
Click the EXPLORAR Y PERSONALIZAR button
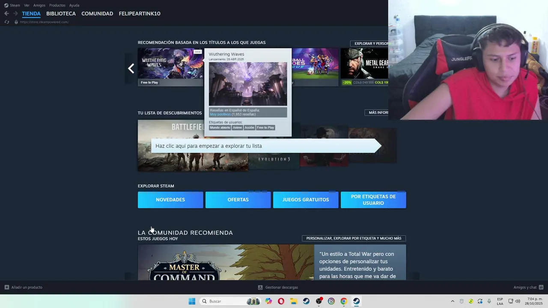pyautogui.click(x=370, y=44)
